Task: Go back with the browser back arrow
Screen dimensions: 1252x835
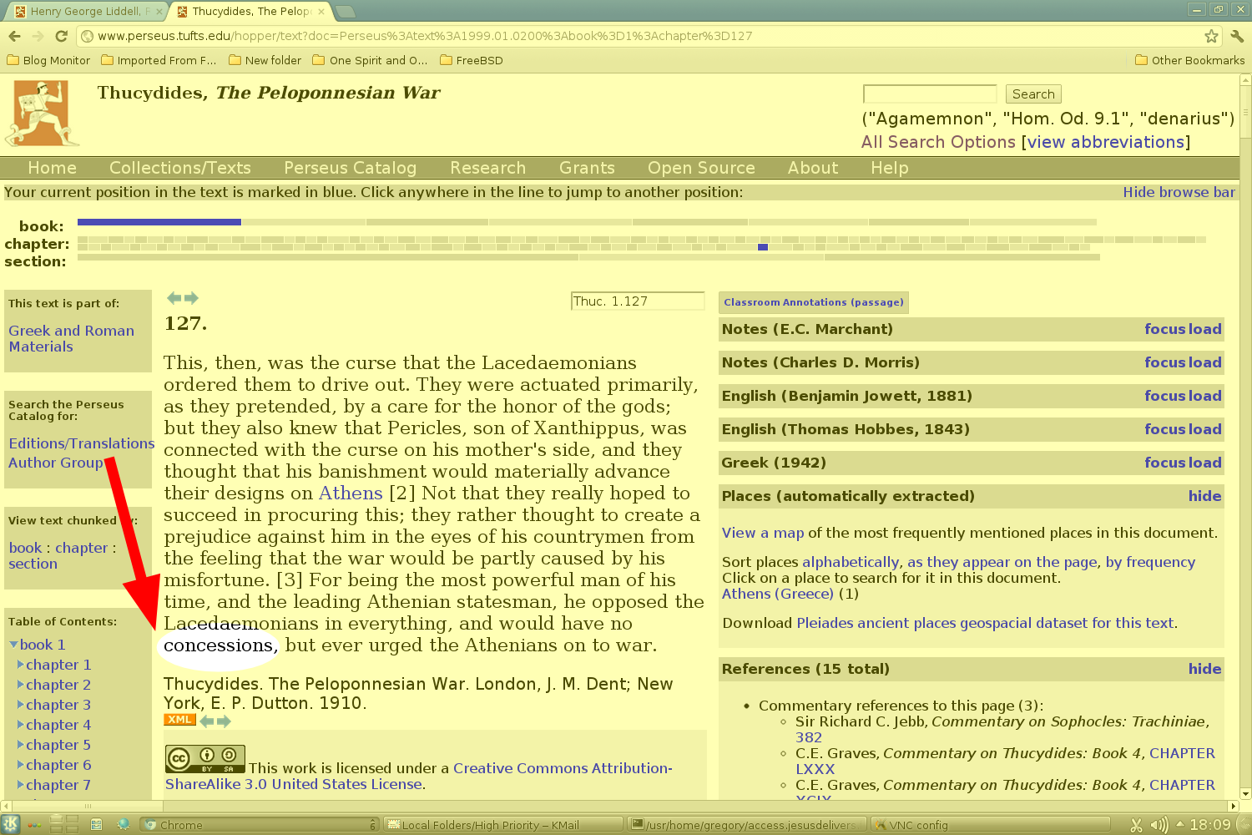Action: 14,36
